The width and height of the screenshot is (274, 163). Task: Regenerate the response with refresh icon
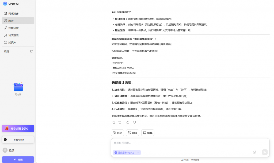click(x=120, y=122)
